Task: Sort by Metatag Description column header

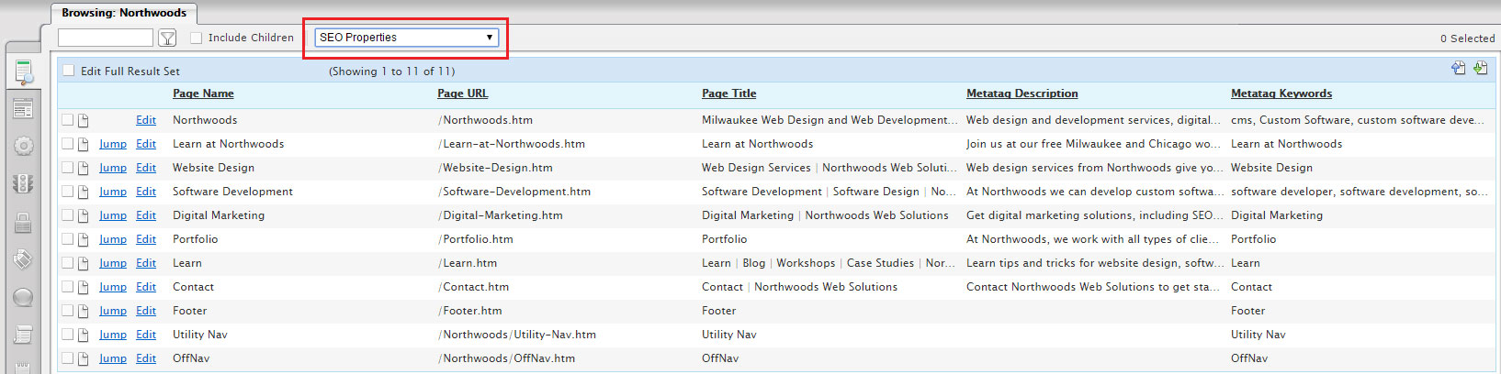Action: tap(1022, 93)
